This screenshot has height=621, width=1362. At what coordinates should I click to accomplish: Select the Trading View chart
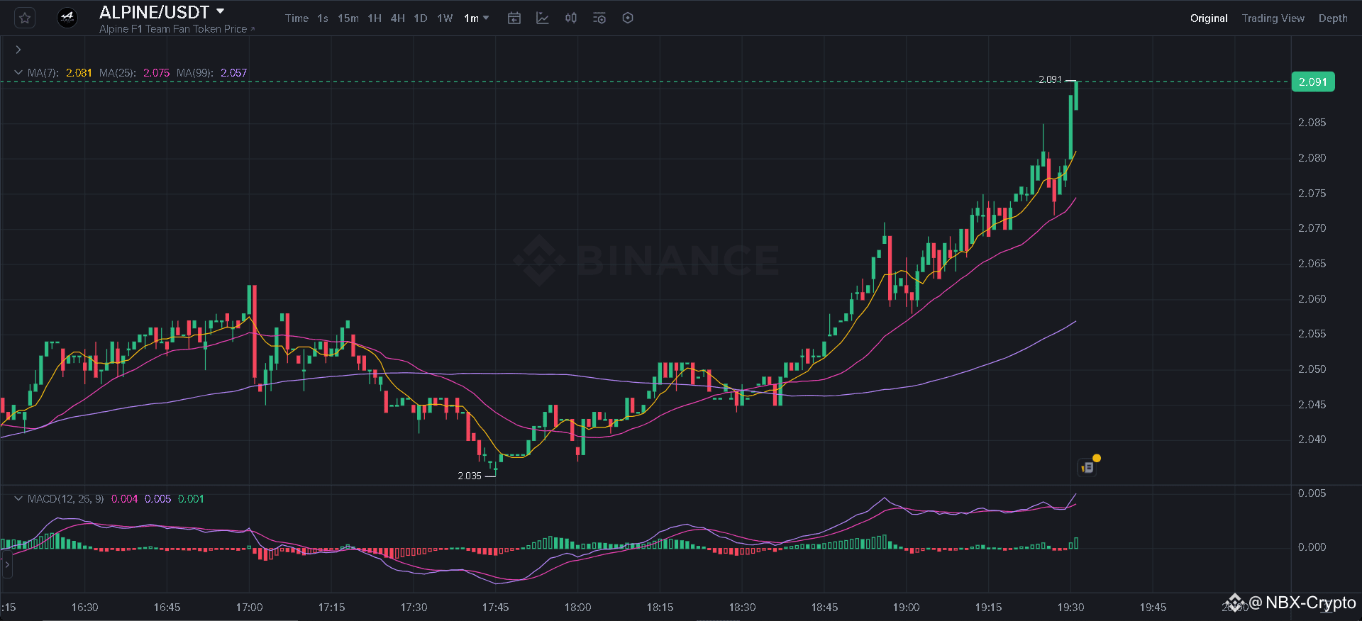1273,18
